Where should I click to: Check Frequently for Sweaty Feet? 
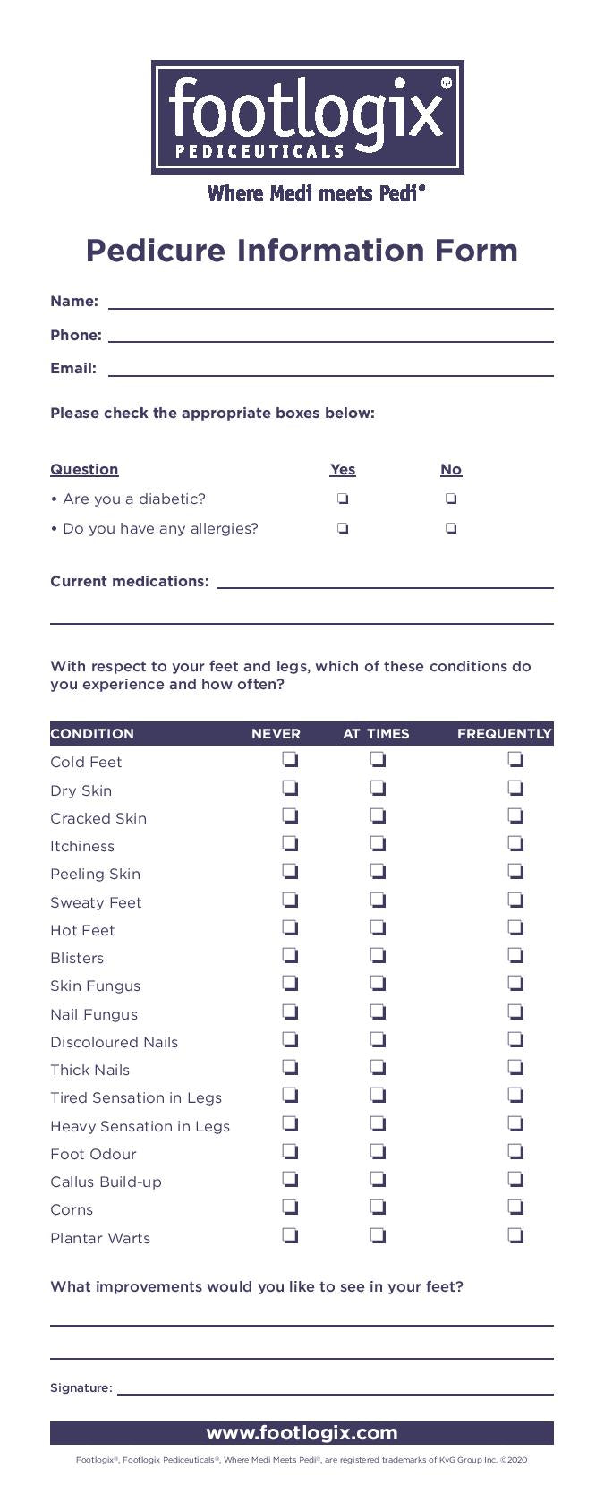pyautogui.click(x=515, y=900)
